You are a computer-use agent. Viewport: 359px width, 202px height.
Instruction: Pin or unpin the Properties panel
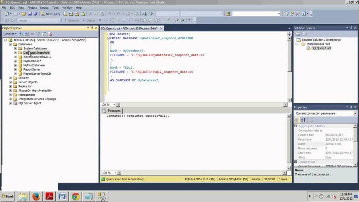351,107
